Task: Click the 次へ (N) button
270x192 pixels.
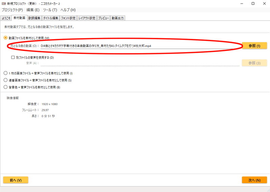Action: (x=254, y=180)
